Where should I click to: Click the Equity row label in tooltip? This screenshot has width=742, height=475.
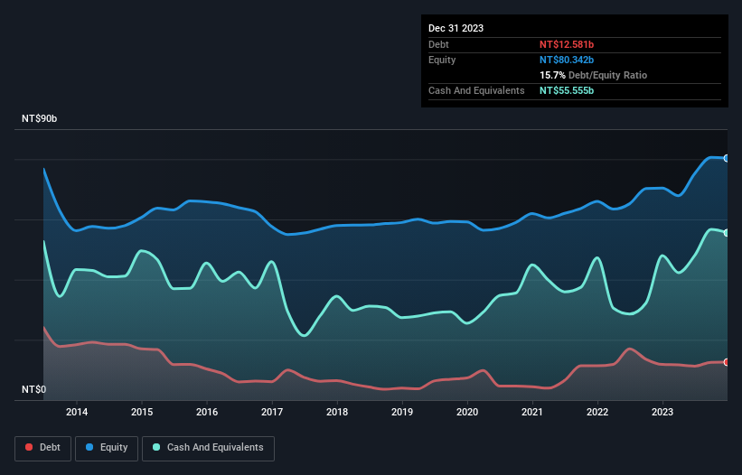442,60
